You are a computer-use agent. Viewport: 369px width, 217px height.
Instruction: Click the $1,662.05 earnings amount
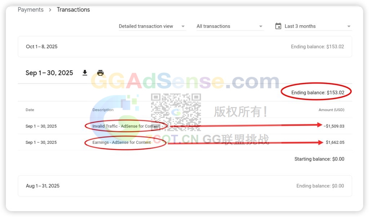tap(335, 142)
